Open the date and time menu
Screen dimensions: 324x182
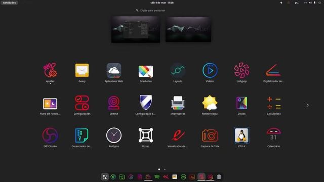pyautogui.click(x=162, y=3)
